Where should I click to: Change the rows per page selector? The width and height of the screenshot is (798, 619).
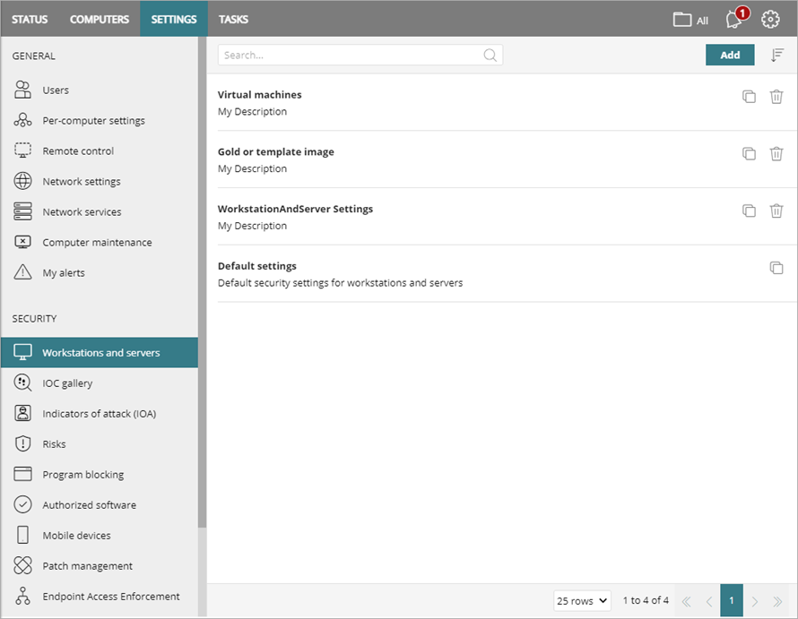[581, 600]
